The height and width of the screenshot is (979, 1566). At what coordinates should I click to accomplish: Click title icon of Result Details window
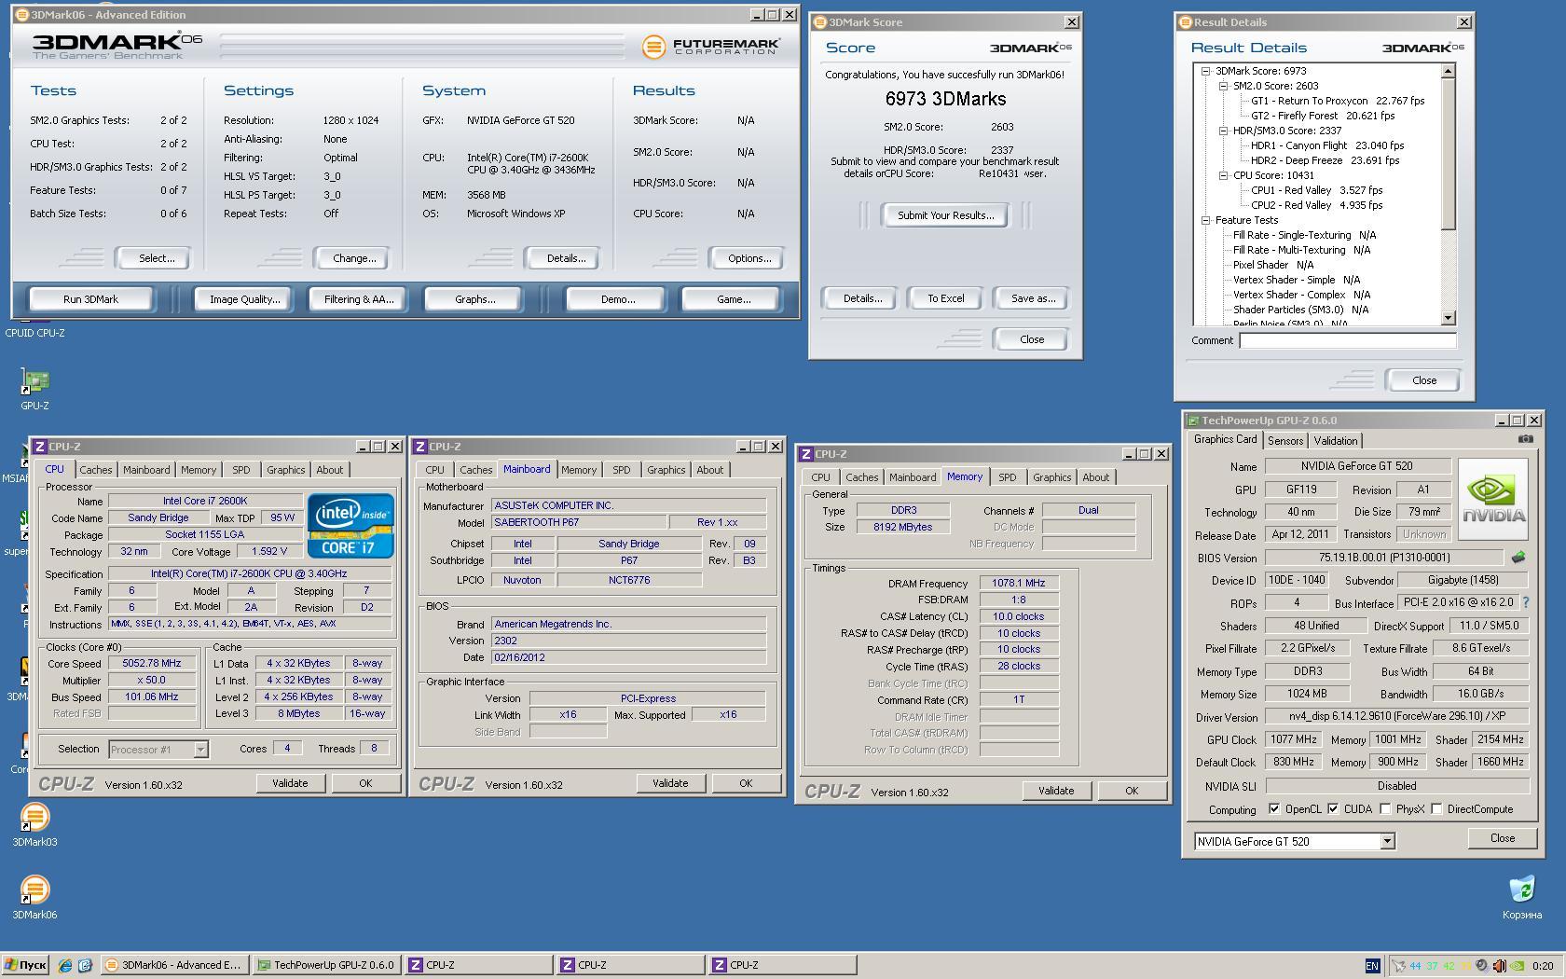click(1185, 22)
